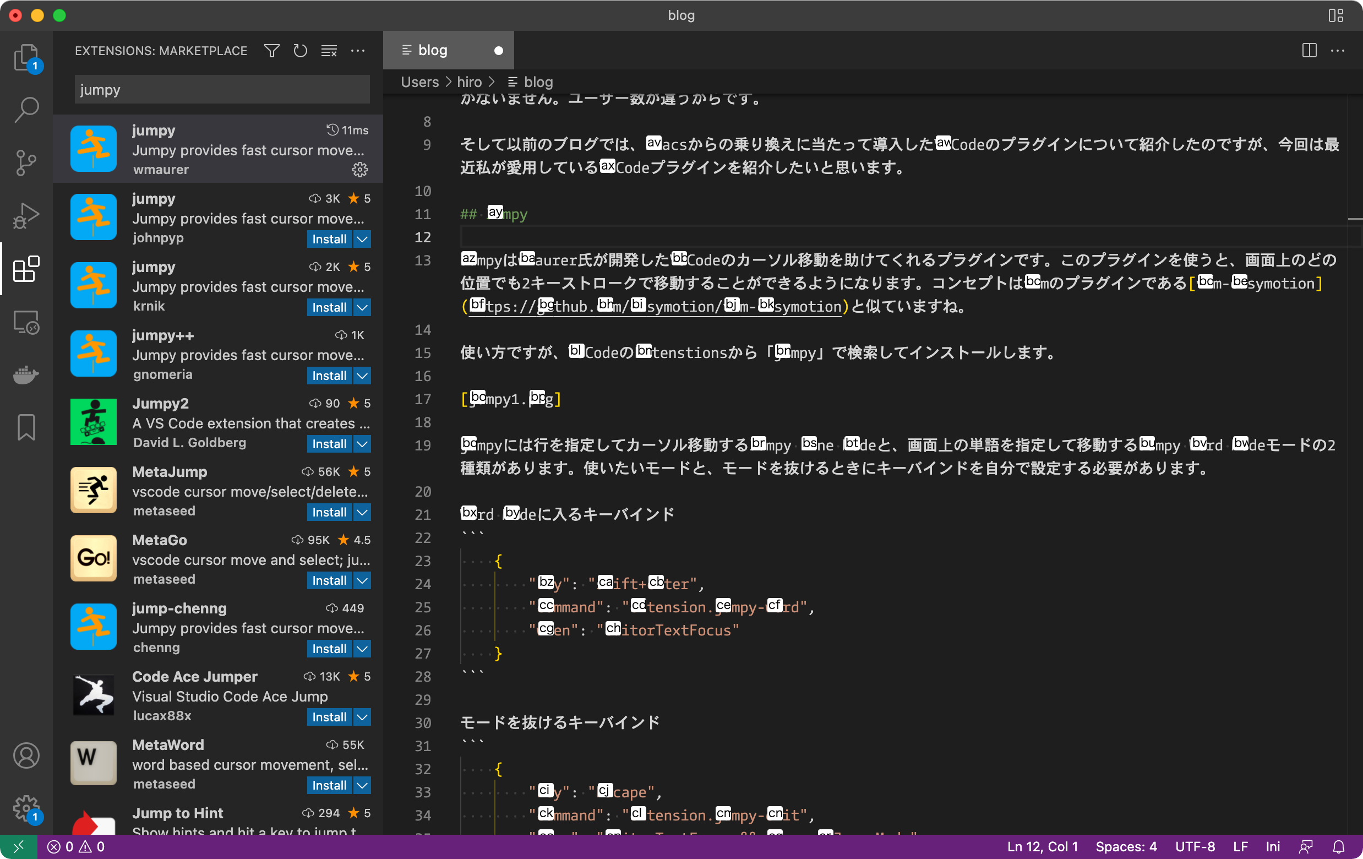Click blog in the breadcrumb
The height and width of the screenshot is (859, 1363).
[538, 82]
